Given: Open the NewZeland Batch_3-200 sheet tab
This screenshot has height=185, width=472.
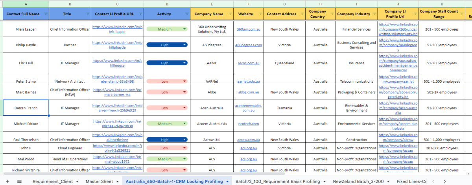Looking at the screenshot, I should [x=357, y=181].
